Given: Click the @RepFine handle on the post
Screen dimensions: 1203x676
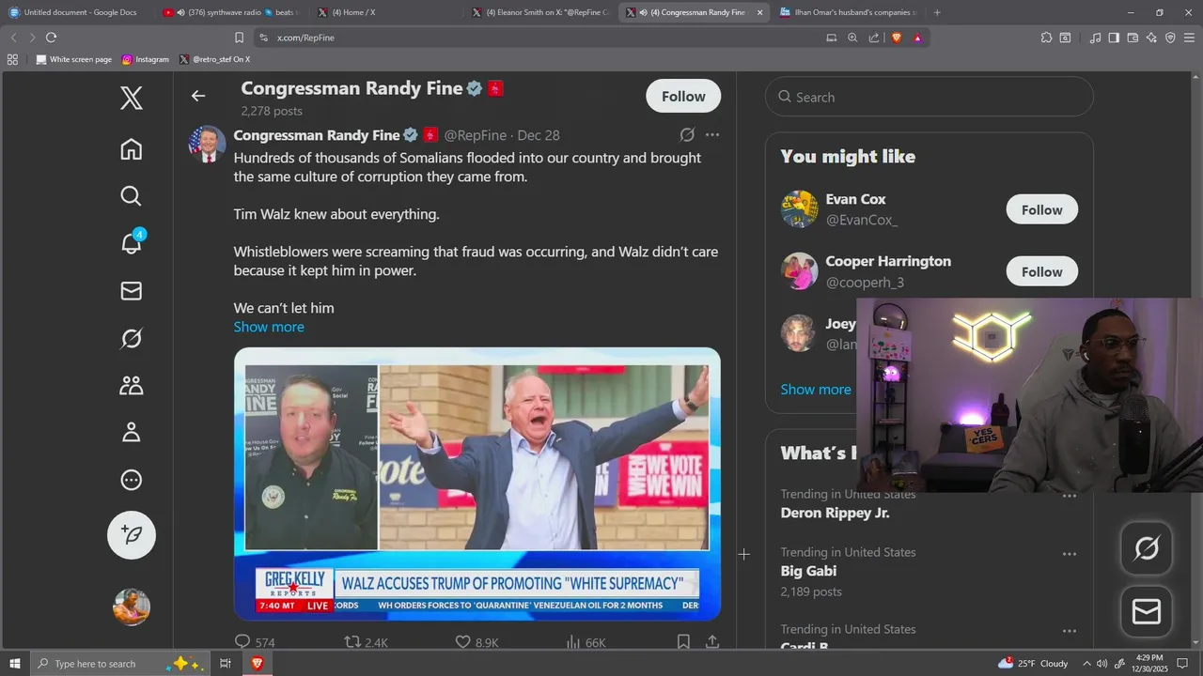Looking at the screenshot, I should (x=476, y=135).
